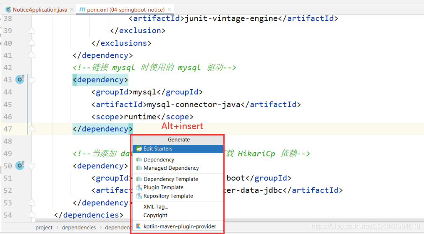Click the icon beside Dependency Template
424x234 pixels.
(x=139, y=179)
